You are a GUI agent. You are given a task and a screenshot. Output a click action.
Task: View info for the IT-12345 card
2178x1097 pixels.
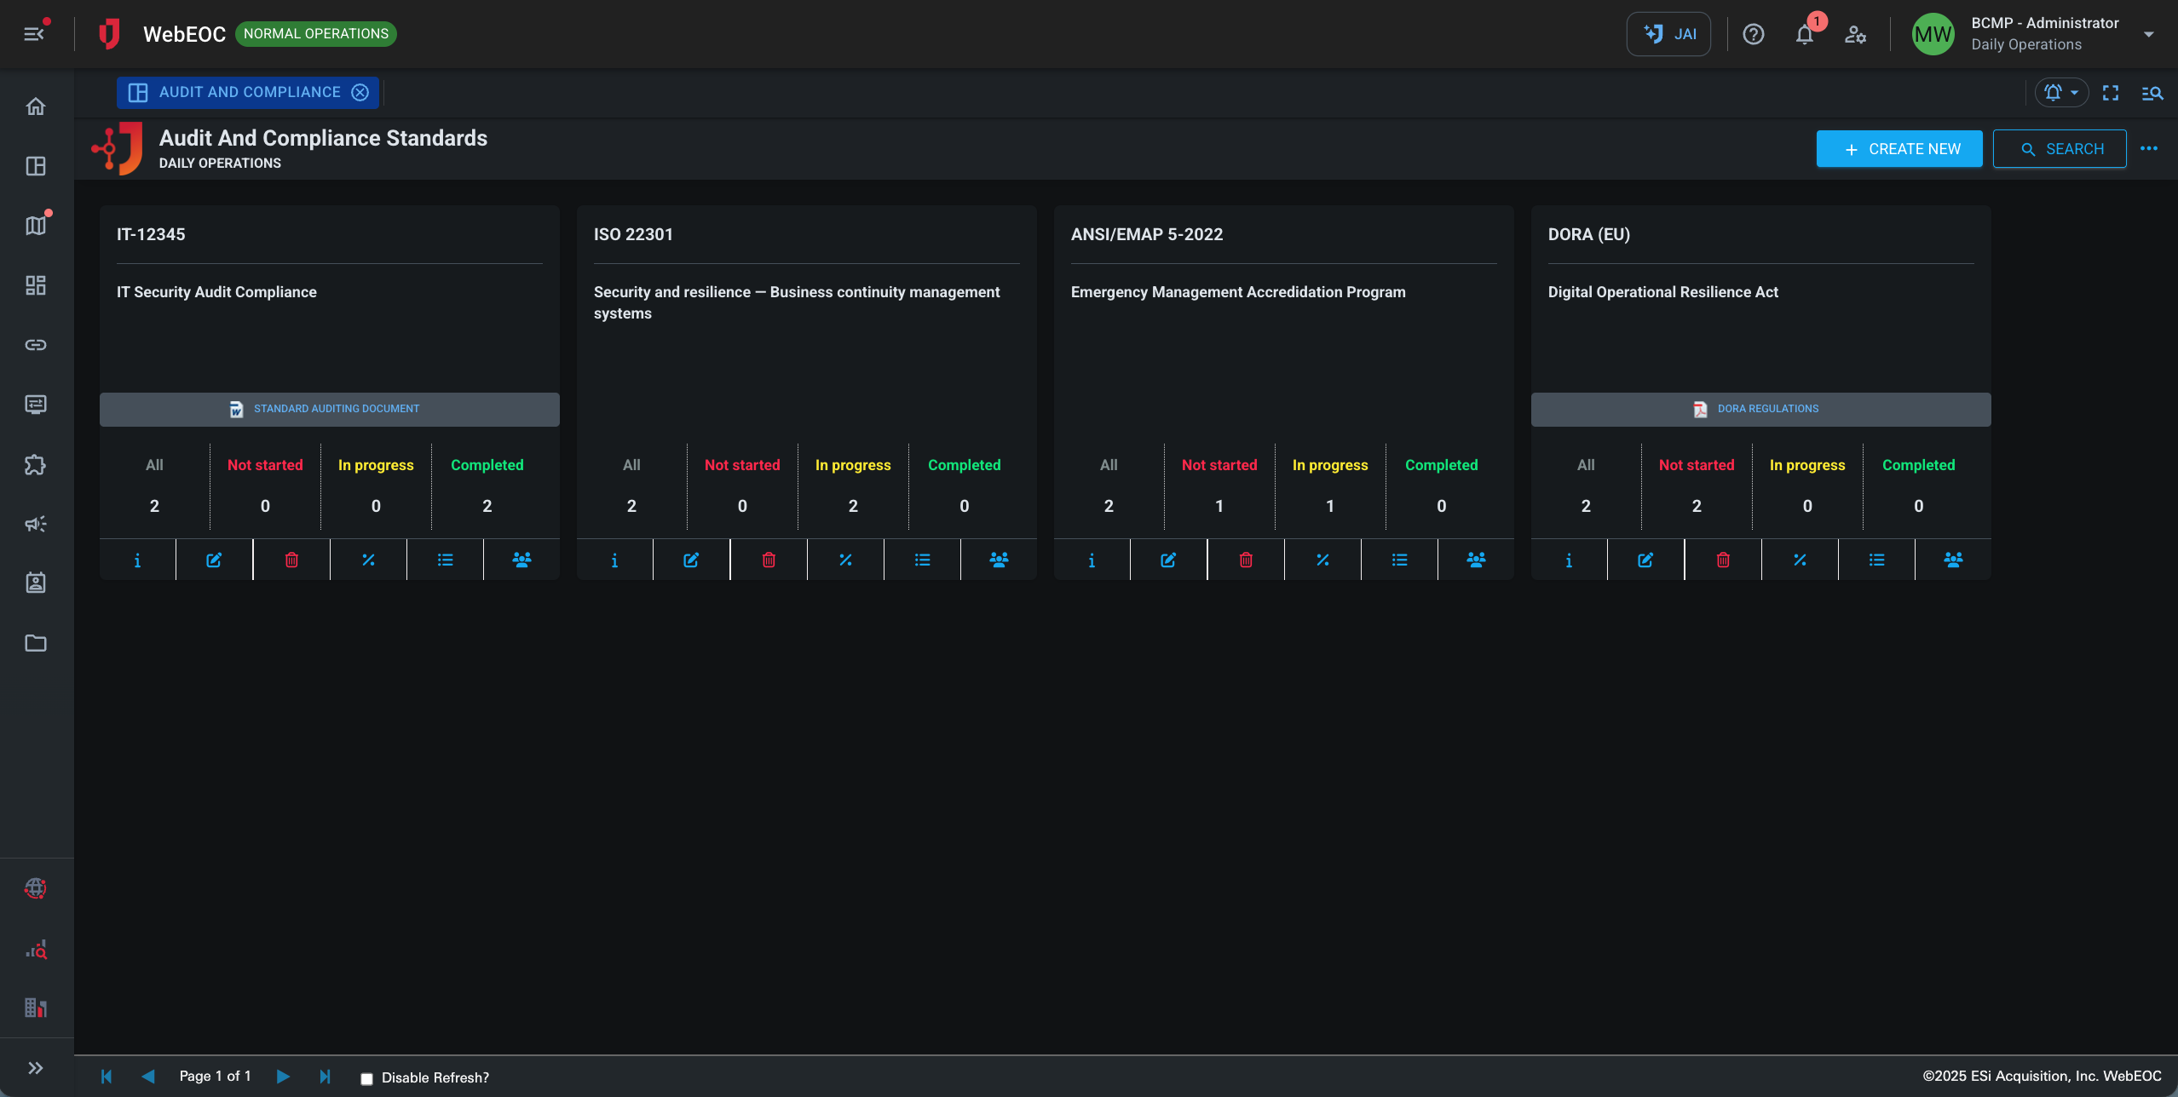(137, 560)
